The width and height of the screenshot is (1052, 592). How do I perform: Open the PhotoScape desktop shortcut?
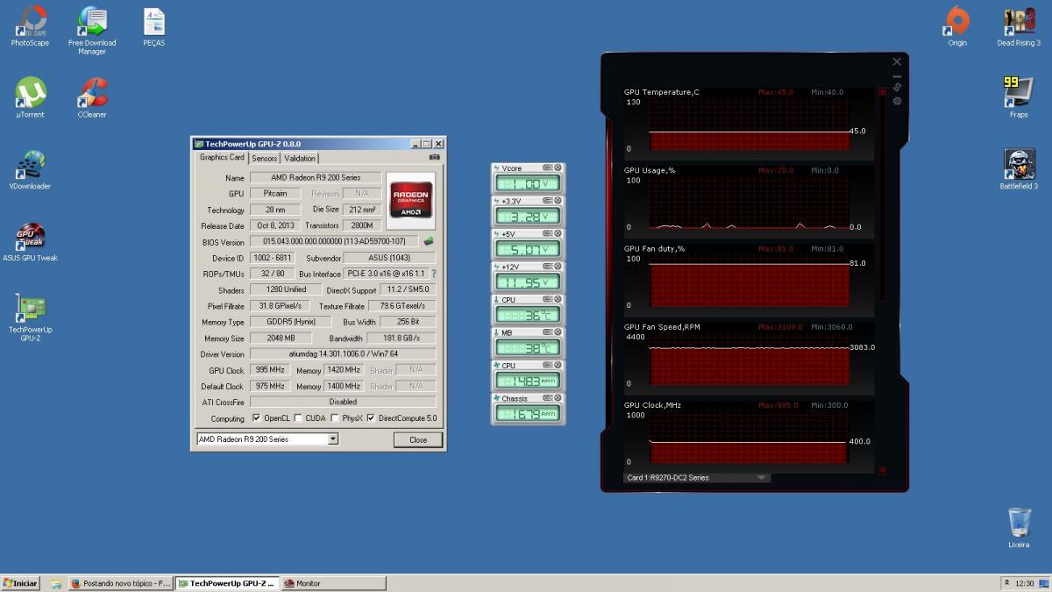click(x=31, y=25)
